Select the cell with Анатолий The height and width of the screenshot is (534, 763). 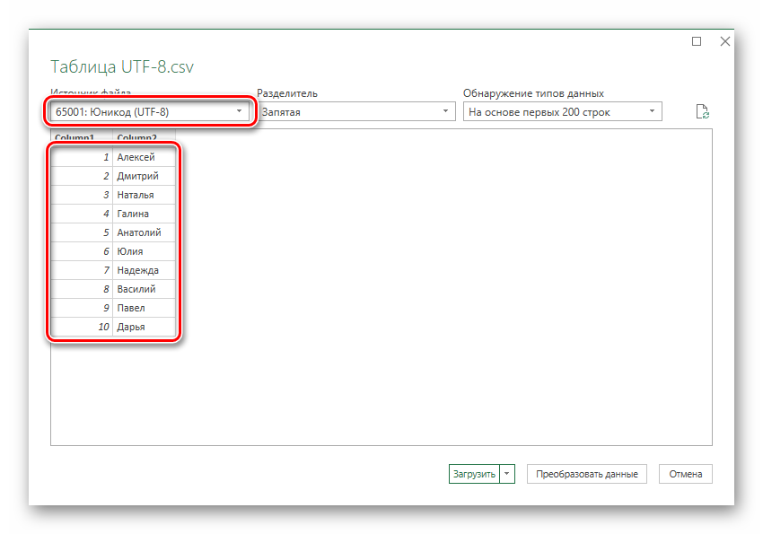[144, 232]
